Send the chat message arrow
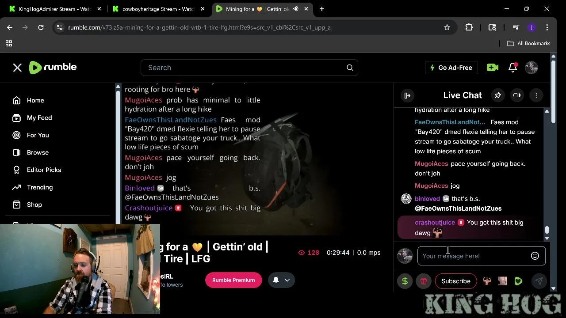The image size is (566, 318). [x=539, y=281]
